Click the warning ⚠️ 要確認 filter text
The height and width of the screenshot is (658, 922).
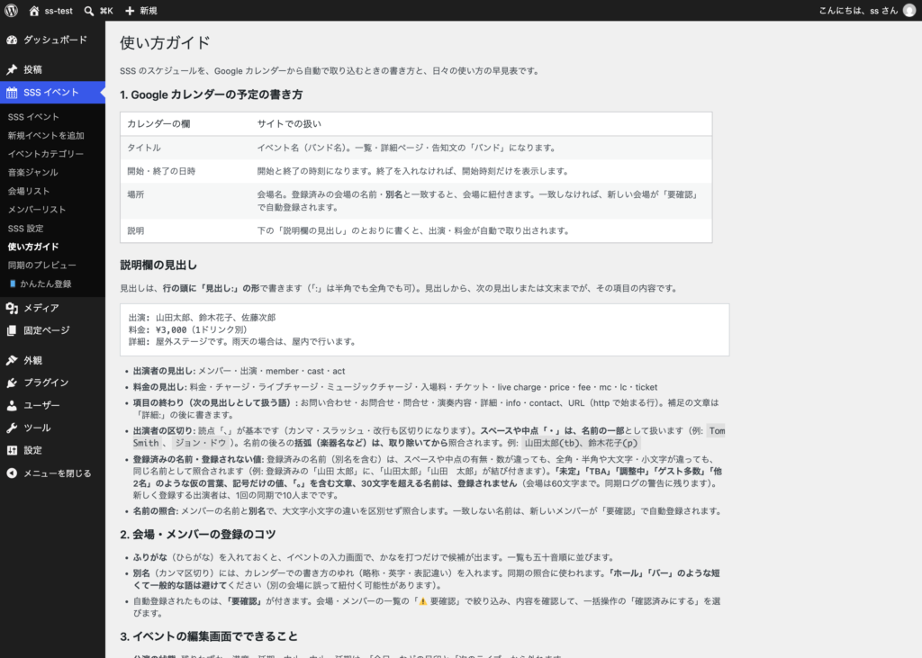click(x=439, y=601)
